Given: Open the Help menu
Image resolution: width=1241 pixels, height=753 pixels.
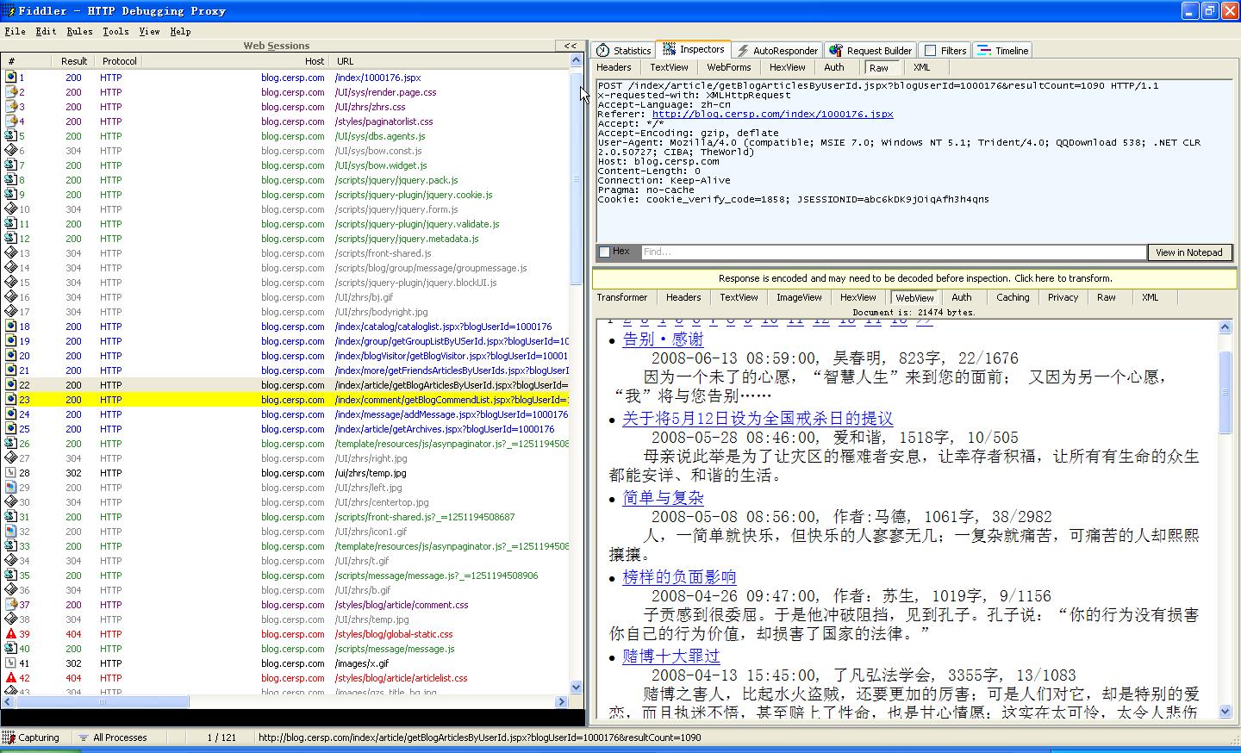Looking at the screenshot, I should click(180, 31).
